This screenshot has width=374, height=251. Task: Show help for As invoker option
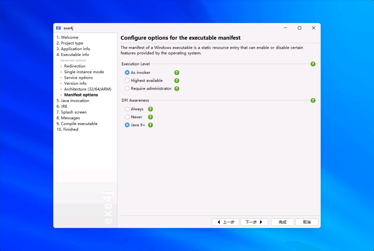177,72
